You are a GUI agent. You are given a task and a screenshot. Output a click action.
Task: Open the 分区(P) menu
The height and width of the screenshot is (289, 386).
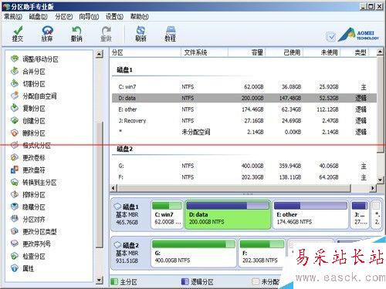pyautogui.click(x=64, y=17)
